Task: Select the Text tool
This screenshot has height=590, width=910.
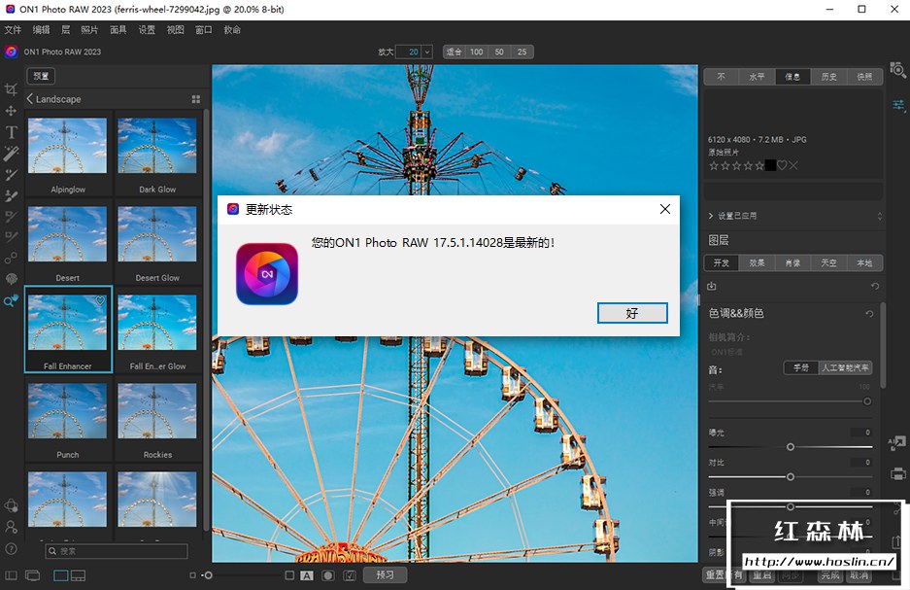Action: pyautogui.click(x=11, y=132)
